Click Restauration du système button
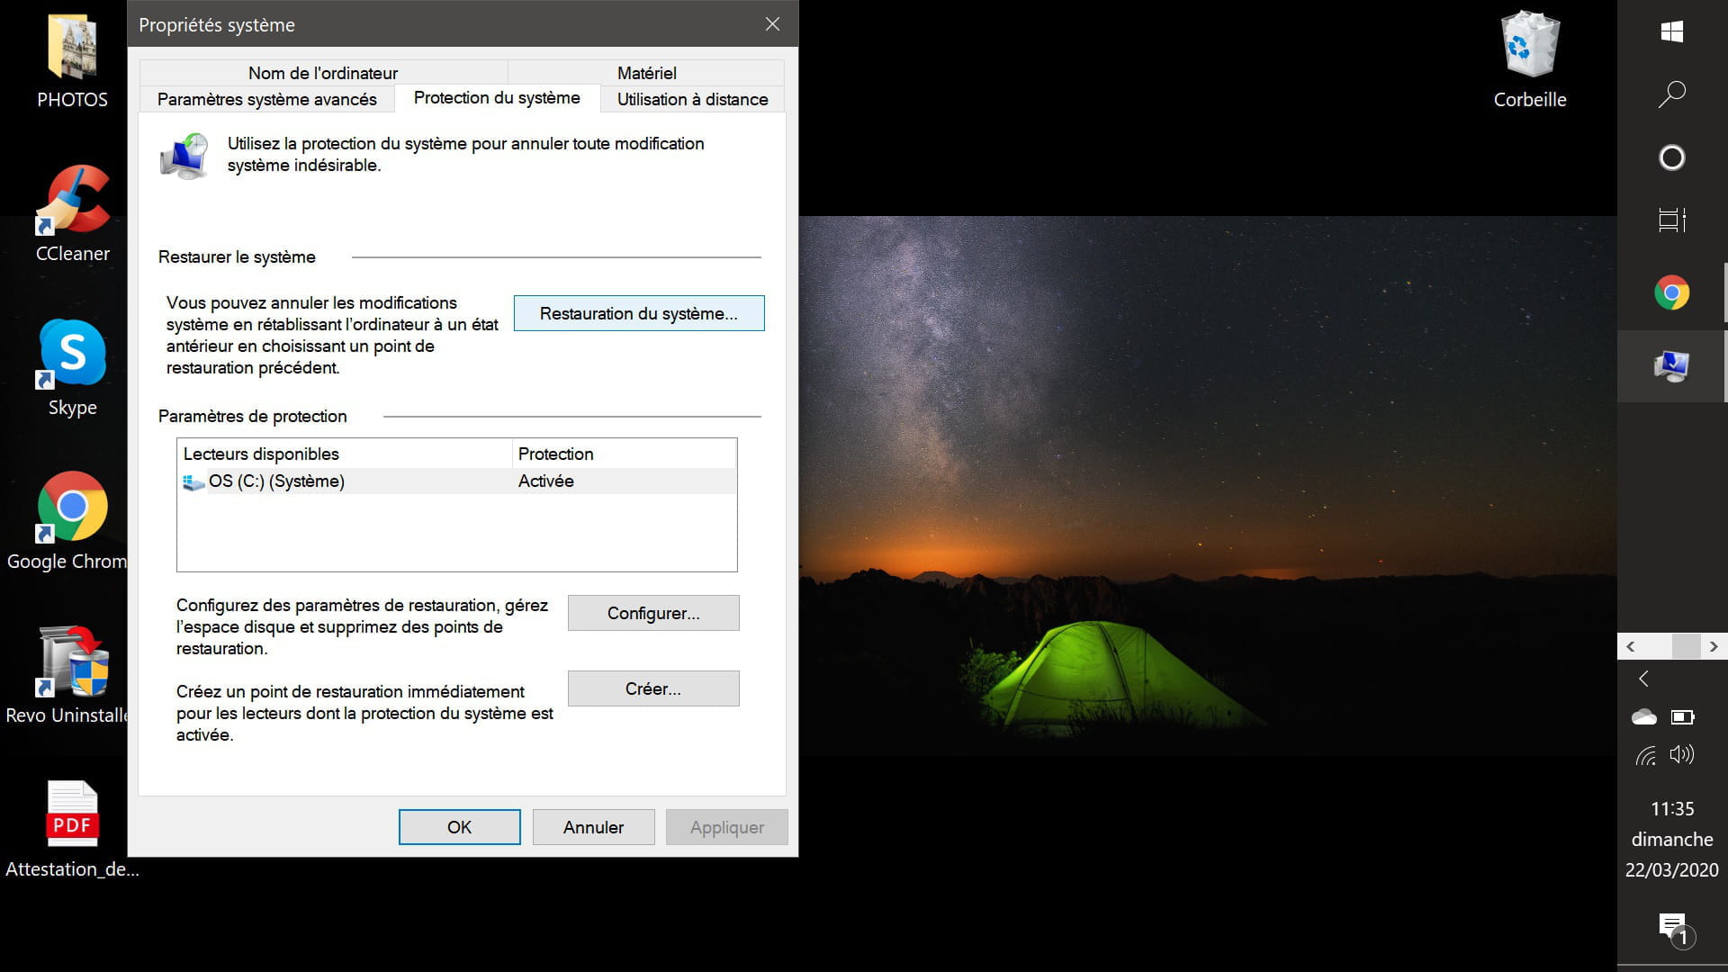The image size is (1728, 972). click(x=639, y=313)
